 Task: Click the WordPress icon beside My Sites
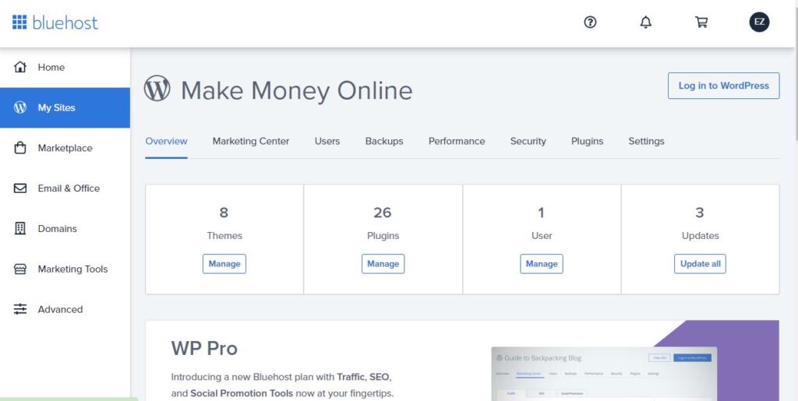click(19, 107)
